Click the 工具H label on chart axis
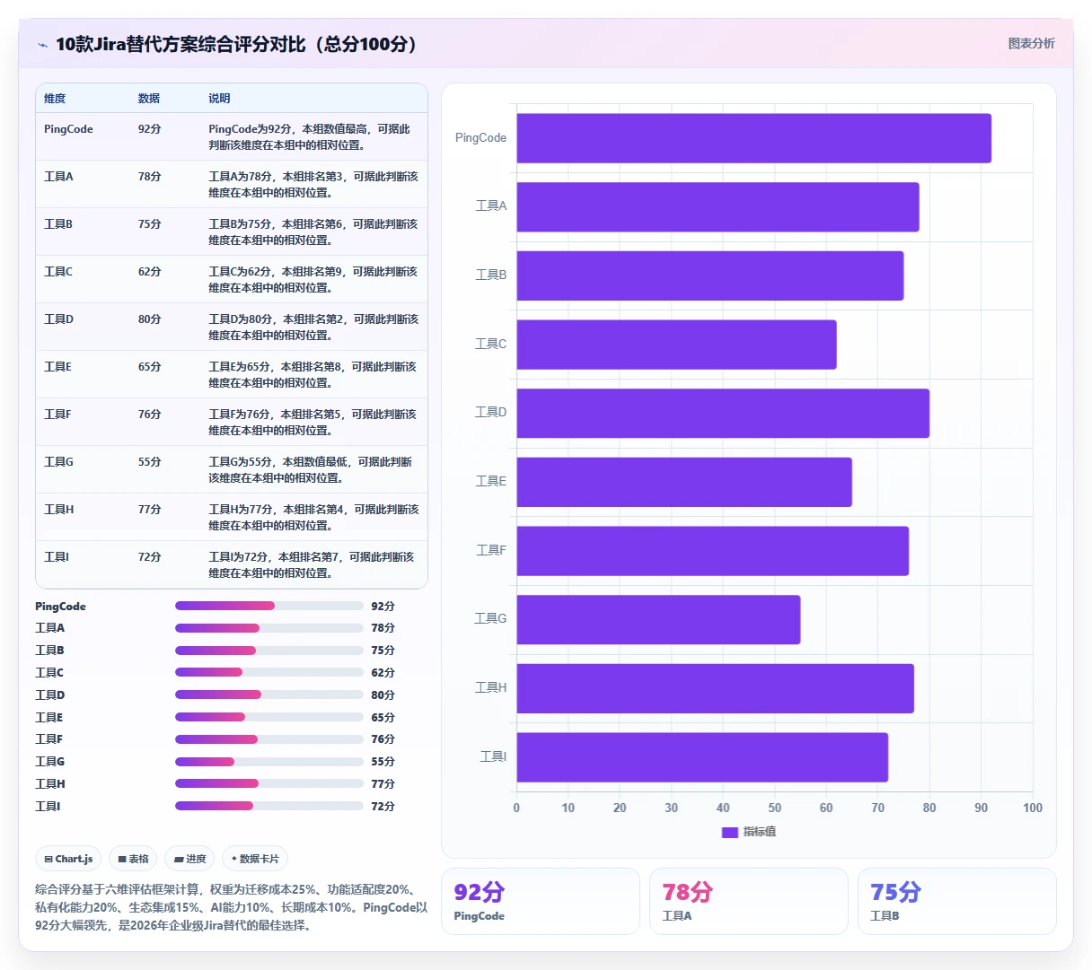Viewport: 1092px width, 970px height. [x=490, y=688]
